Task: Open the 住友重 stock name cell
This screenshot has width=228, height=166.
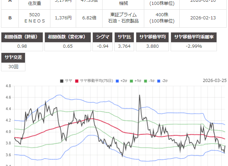Action: click(x=35, y=3)
